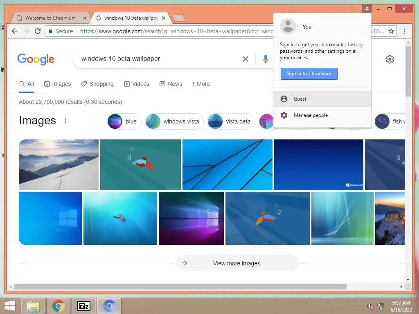Image resolution: width=419 pixels, height=314 pixels.
Task: Click the profile avatar button in title bar
Action: pyautogui.click(x=367, y=9)
